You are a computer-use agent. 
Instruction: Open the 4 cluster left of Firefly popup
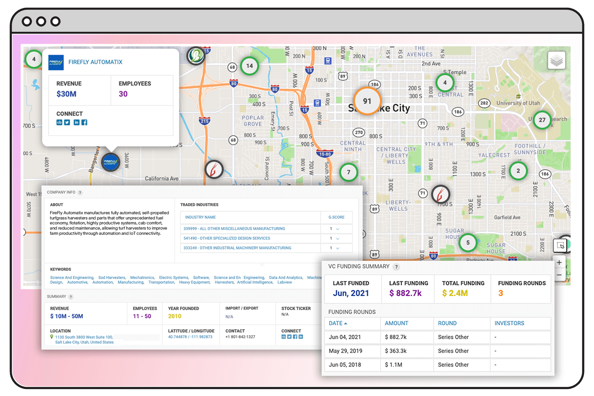[x=34, y=59]
